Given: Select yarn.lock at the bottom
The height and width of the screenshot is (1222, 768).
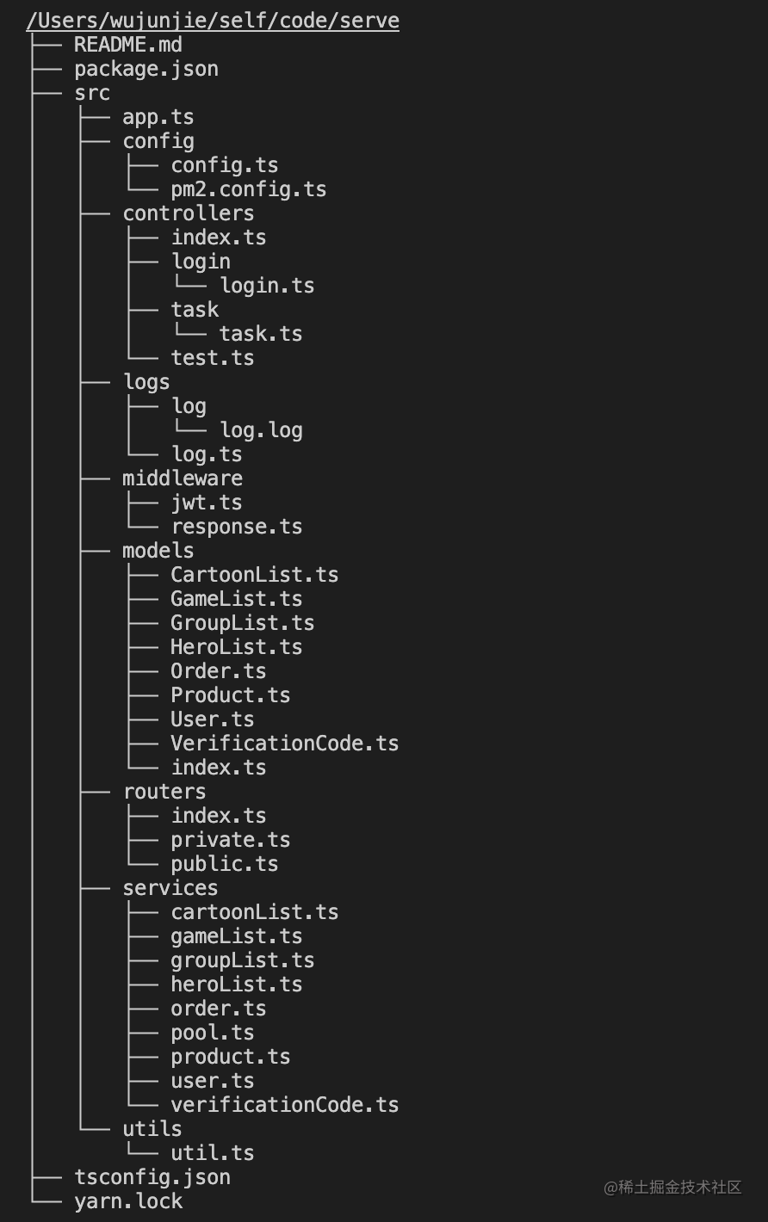Looking at the screenshot, I should pos(128,1201).
